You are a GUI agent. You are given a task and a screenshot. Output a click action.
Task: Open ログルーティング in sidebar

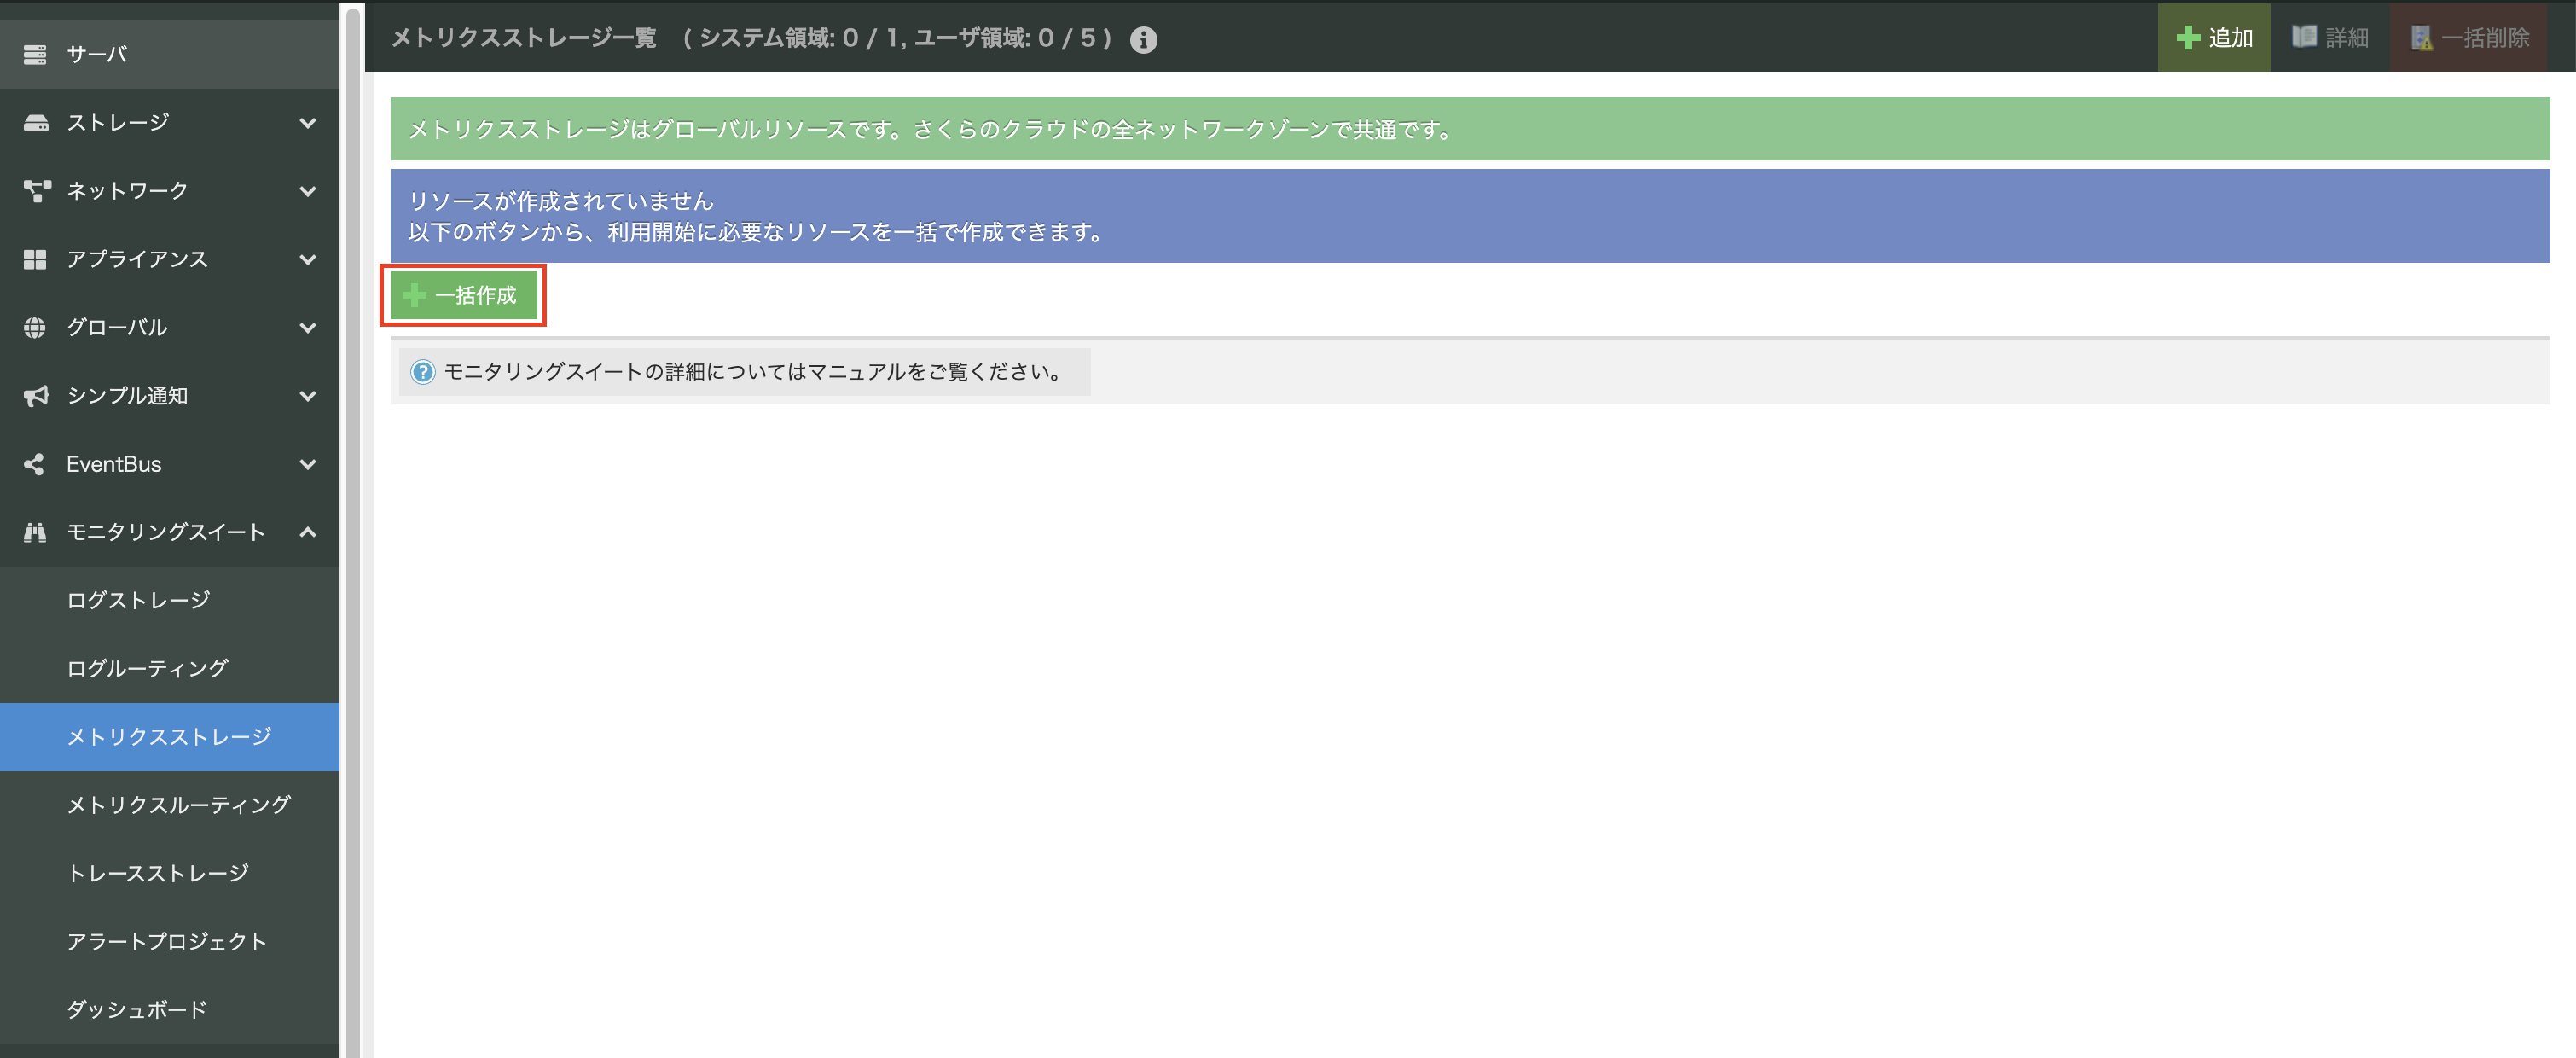coord(170,668)
